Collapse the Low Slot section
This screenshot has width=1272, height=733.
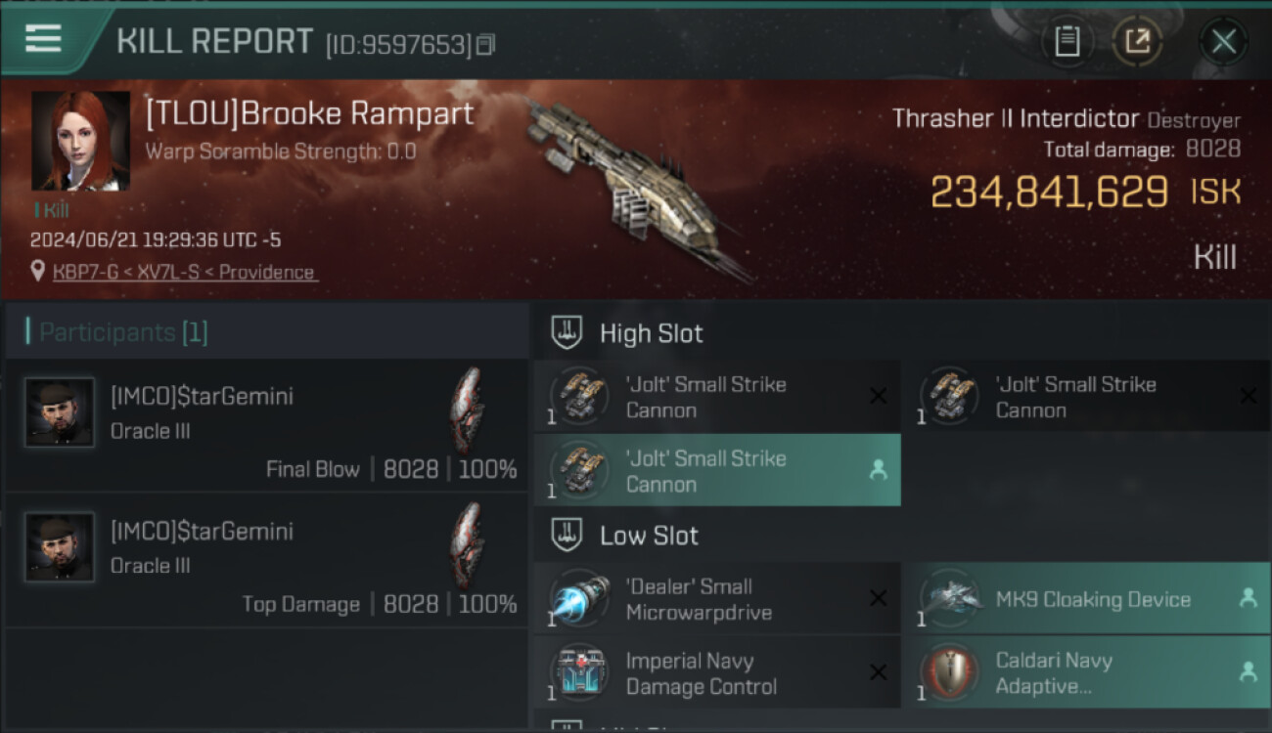click(568, 536)
